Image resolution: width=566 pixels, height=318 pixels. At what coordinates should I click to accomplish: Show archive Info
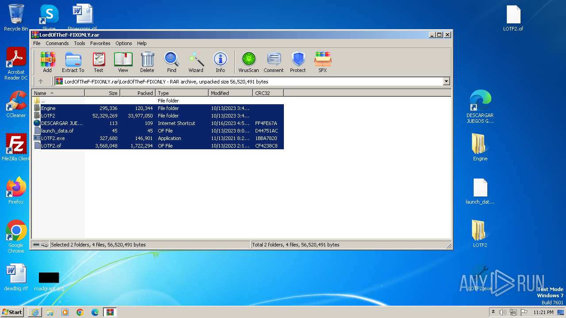(220, 62)
